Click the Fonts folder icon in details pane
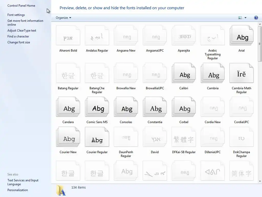 [x=61, y=190]
